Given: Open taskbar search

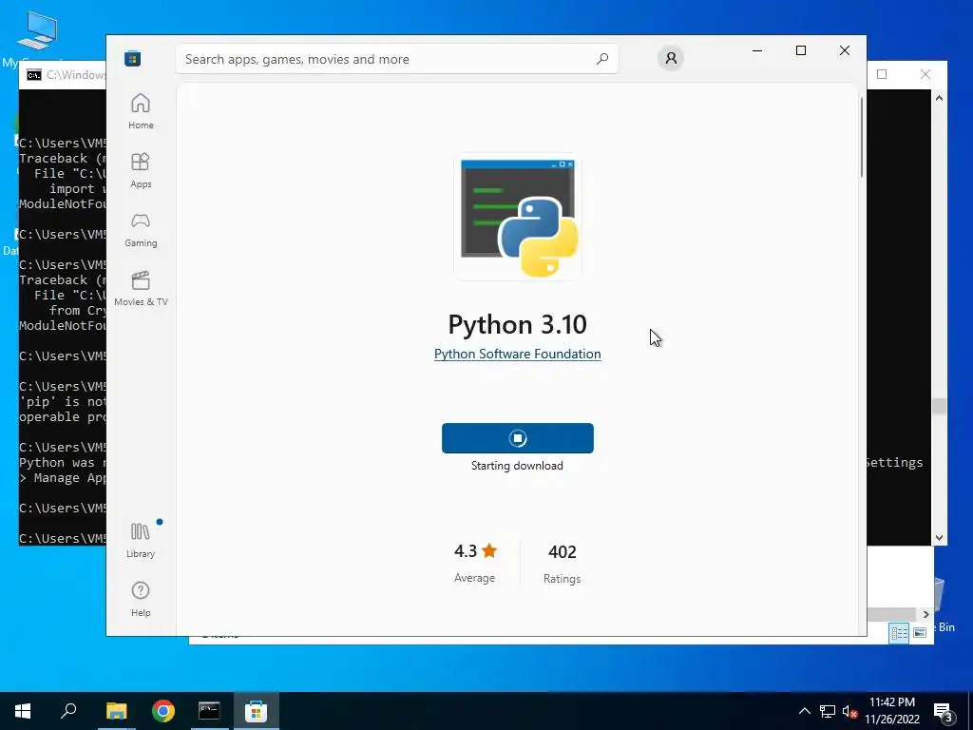Looking at the screenshot, I should [x=68, y=711].
